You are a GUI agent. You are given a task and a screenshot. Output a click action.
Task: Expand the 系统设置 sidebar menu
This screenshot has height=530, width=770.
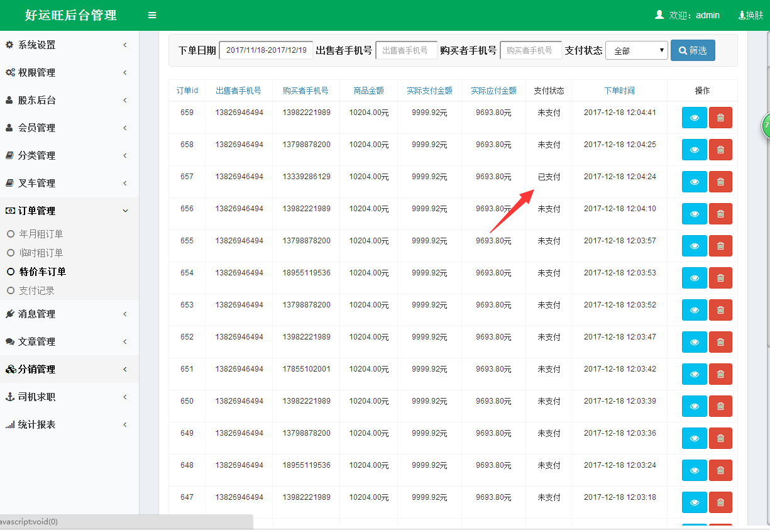point(66,45)
